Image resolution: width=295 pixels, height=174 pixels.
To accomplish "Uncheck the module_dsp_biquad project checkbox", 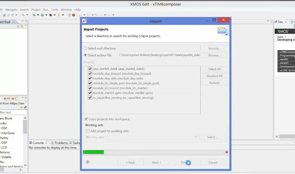I will [90, 74].
